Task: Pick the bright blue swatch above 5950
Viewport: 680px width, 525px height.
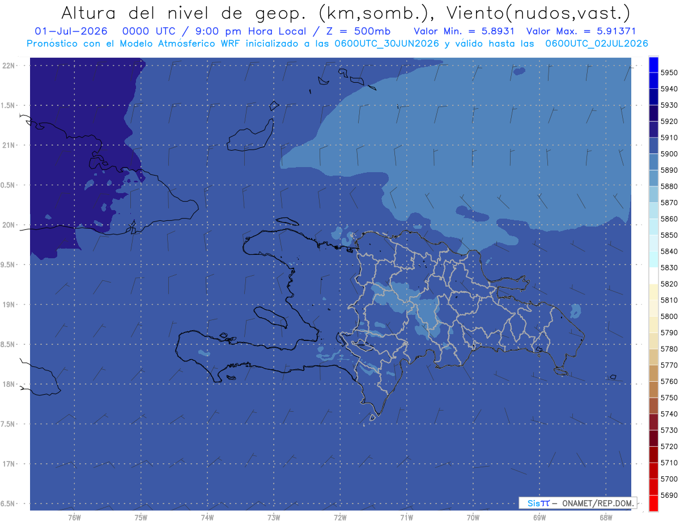Action: 653,65
